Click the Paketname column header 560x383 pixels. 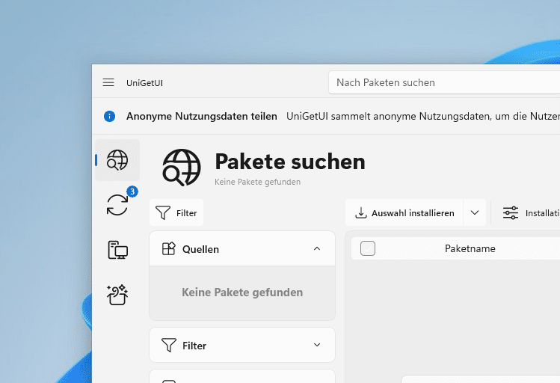470,248
